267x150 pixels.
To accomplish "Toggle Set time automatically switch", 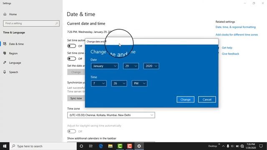I will pos(71,46).
